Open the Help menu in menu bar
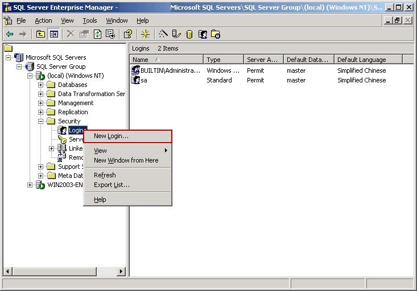 (x=143, y=20)
